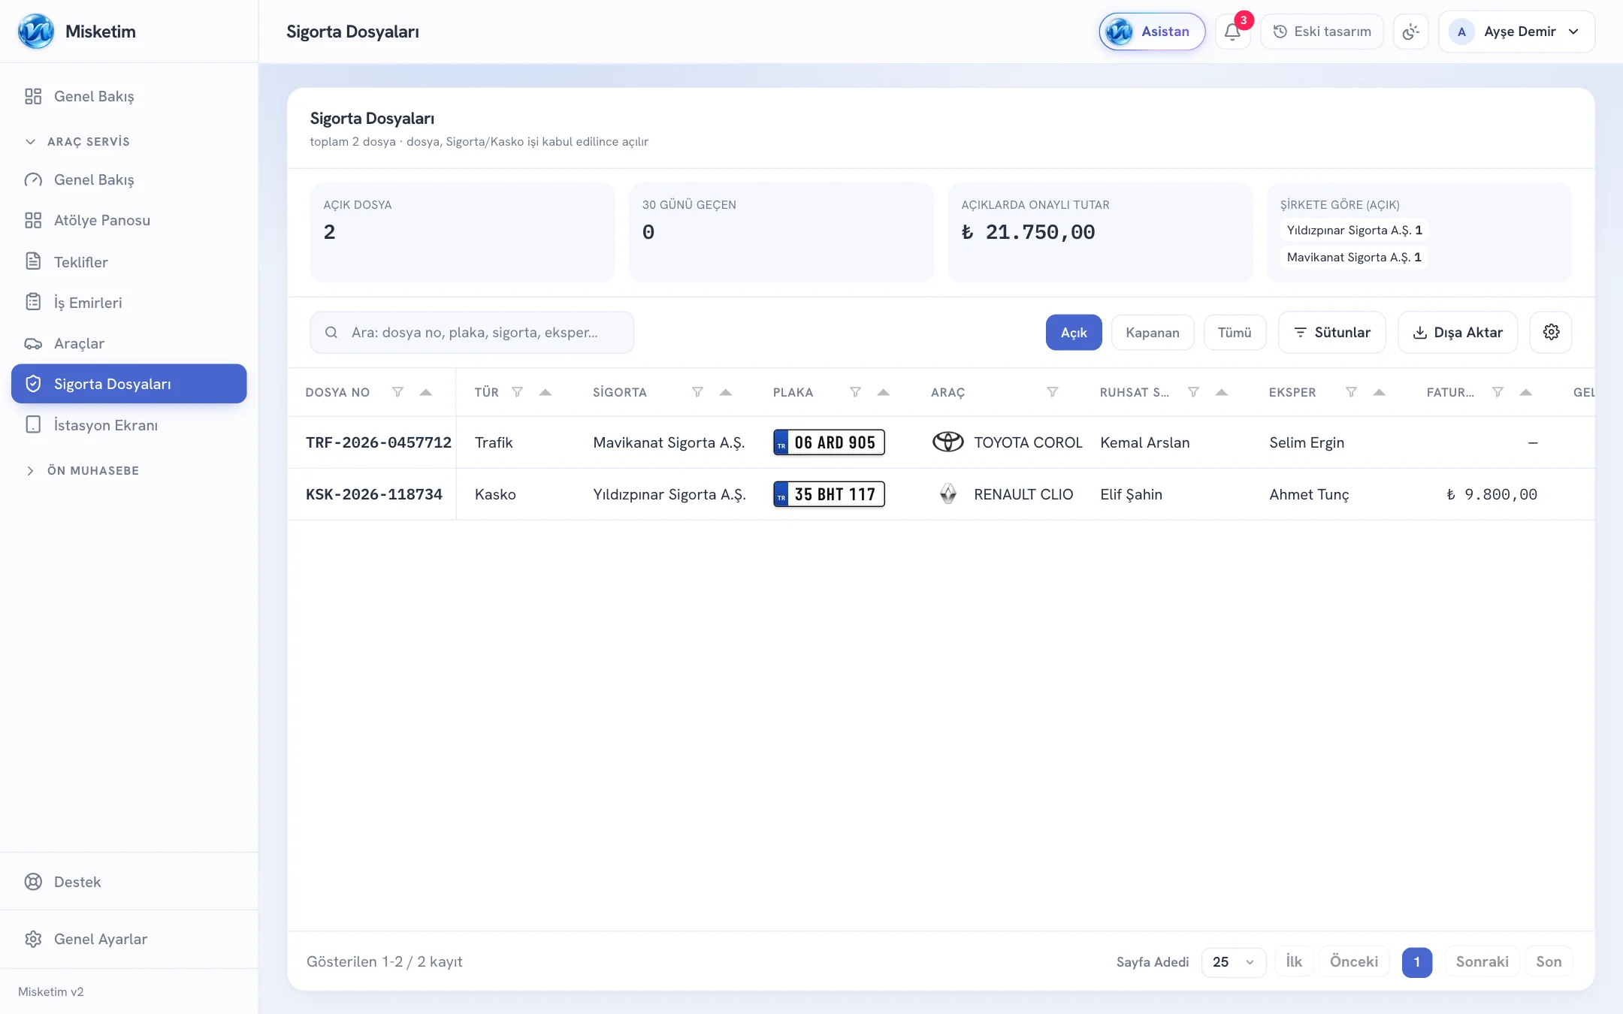Click filter icon in Plaka column
This screenshot has width=1623, height=1014.
point(855,392)
